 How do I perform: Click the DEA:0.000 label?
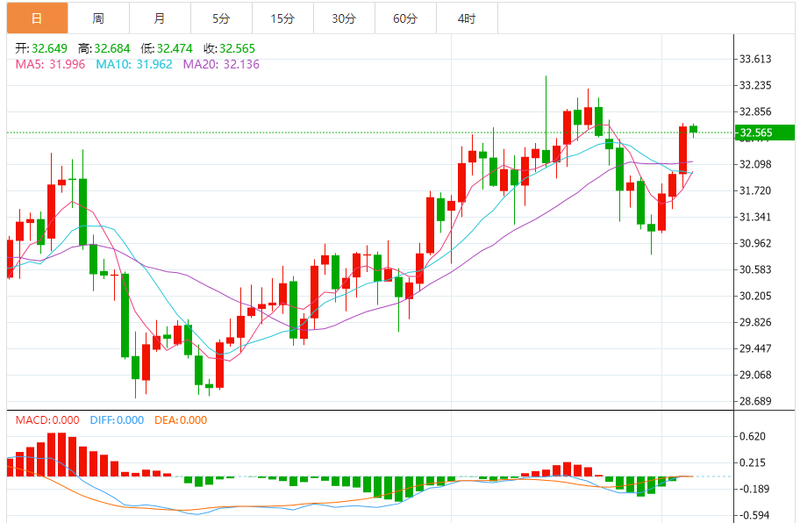pyautogui.click(x=181, y=420)
